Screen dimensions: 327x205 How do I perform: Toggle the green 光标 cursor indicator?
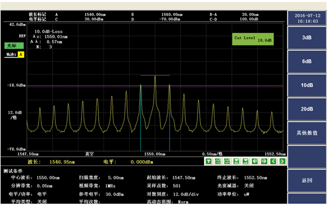click(x=14, y=46)
